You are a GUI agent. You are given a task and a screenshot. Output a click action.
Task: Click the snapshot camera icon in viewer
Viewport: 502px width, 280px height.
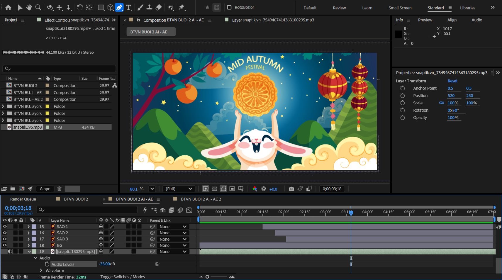[291, 189]
